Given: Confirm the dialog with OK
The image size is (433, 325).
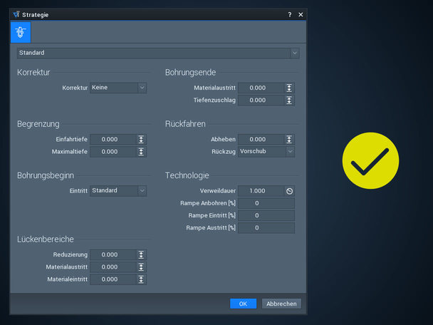Looking at the screenshot, I should coord(243,304).
